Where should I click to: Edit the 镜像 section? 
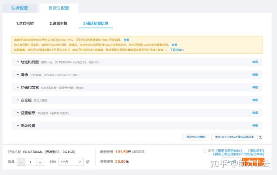coord(255,75)
